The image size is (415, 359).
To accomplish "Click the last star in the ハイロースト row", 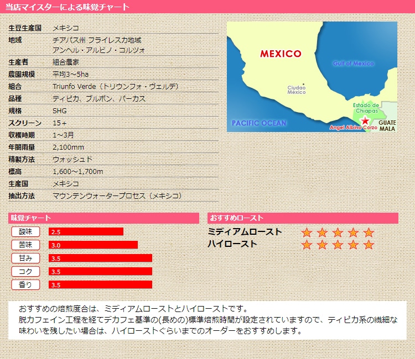I will click(369, 245).
